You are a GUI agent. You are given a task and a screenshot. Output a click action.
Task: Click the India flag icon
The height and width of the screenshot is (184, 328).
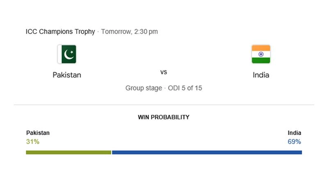pyautogui.click(x=261, y=54)
